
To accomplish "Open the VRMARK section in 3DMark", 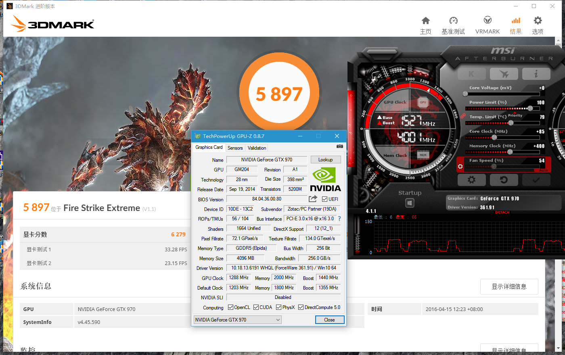I will 488,25.
